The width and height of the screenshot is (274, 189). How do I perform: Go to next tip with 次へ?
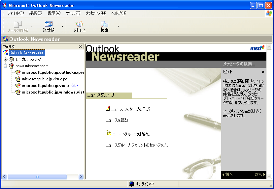[x=260, y=175]
